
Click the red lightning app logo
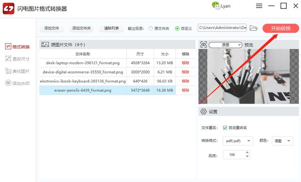pyautogui.click(x=8, y=8)
